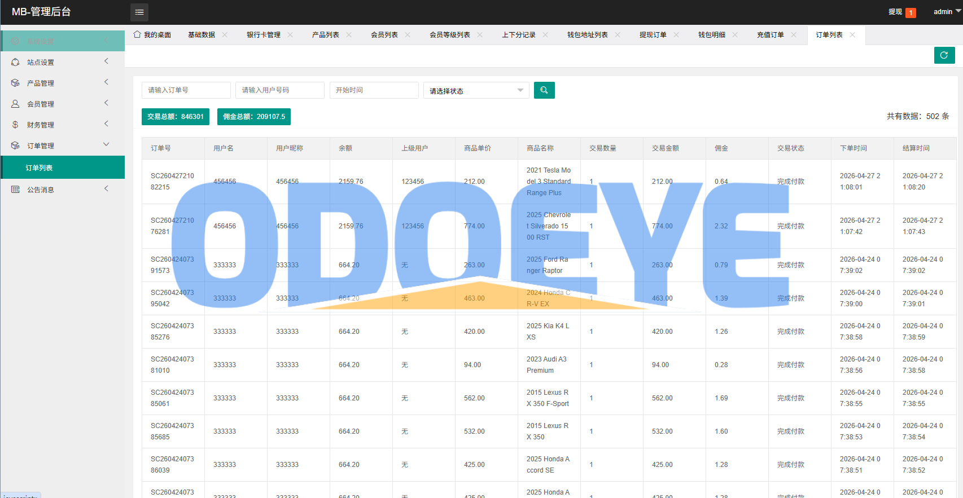Close the 充值订单 tab
The width and height of the screenshot is (963, 498).
pyautogui.click(x=794, y=34)
